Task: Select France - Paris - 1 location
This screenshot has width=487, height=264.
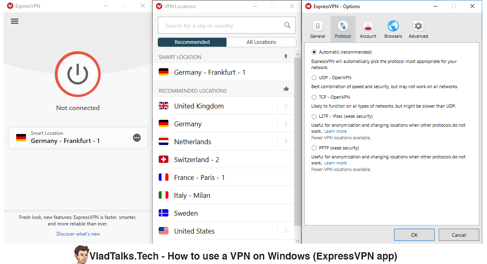Action: point(223,177)
